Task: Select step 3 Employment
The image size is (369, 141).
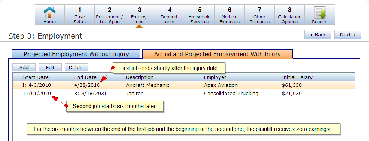Action: [139, 15]
